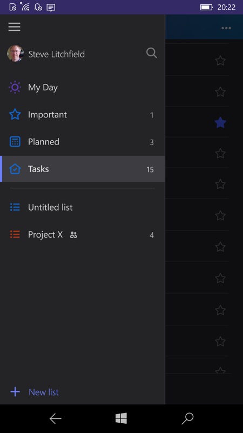Click Steve Litchfield's avatar photo

point(15,54)
